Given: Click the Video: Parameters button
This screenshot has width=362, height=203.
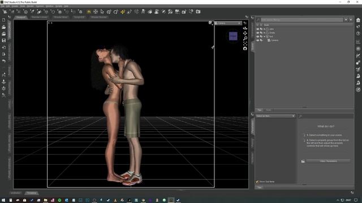Looking at the screenshot, I should pyautogui.click(x=328, y=161).
